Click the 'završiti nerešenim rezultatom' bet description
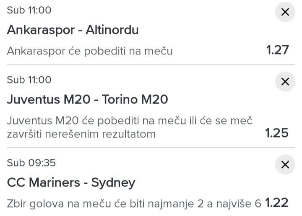 [x=81, y=134]
